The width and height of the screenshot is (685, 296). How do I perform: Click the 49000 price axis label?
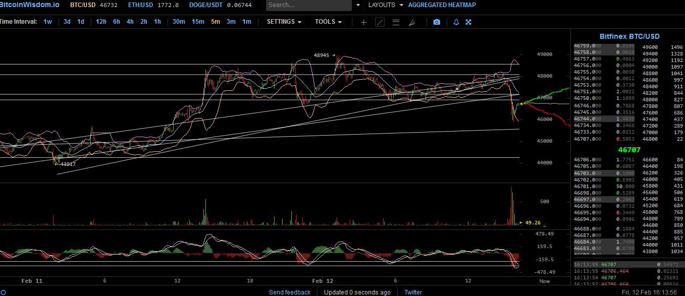tap(544, 54)
